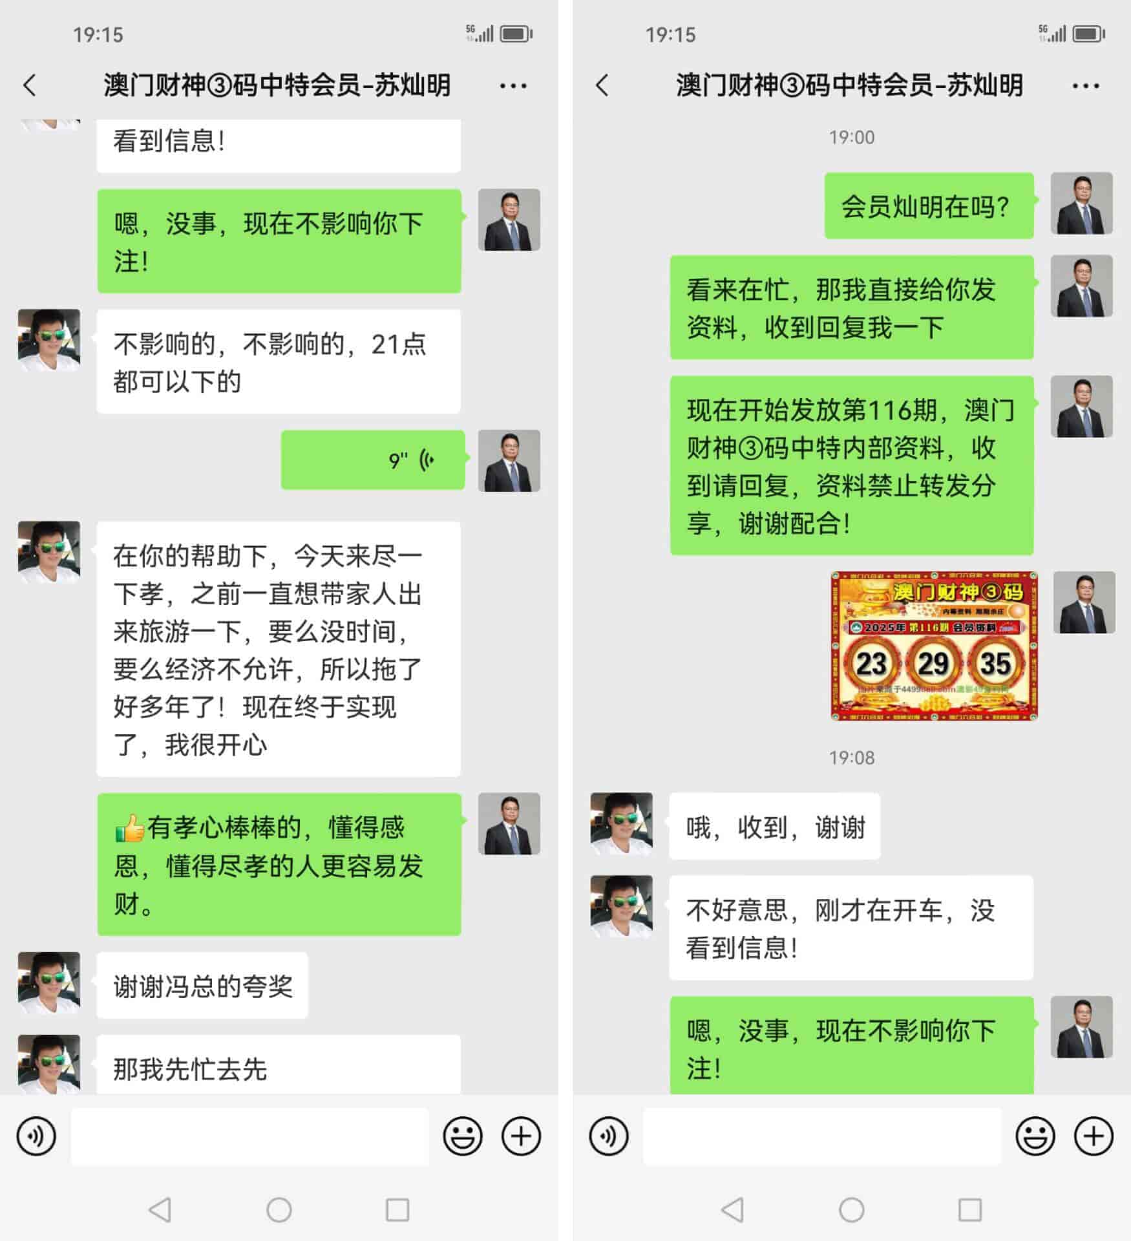
Task: Tap suit avatar beside '会员灿明在吗?'
Action: [x=1082, y=203]
